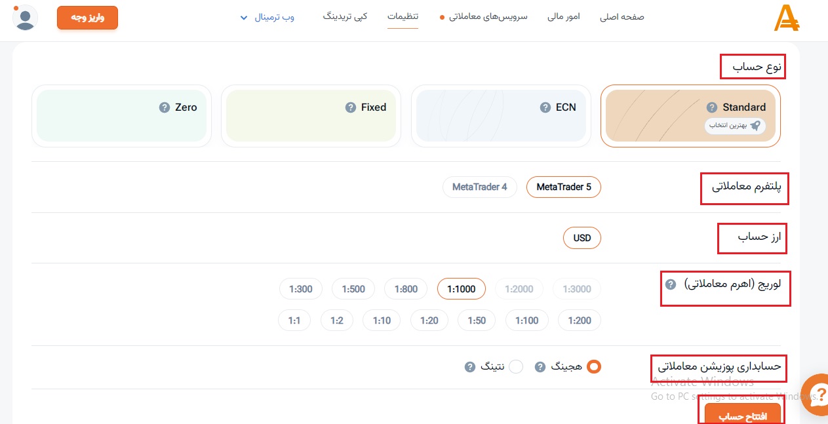This screenshot has height=424, width=828.
Task: Click the بهترین انتخاب badge
Action: [x=735, y=126]
